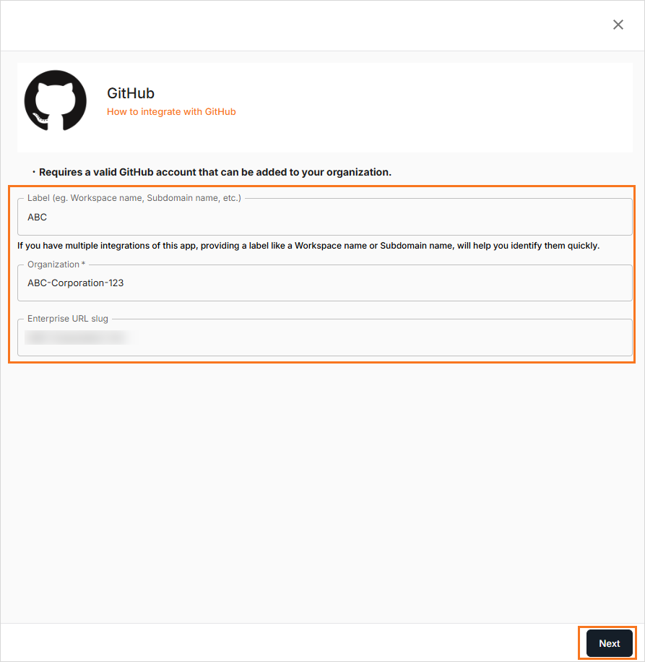Close the GitHub integration dialog
645x662 pixels.
[618, 25]
